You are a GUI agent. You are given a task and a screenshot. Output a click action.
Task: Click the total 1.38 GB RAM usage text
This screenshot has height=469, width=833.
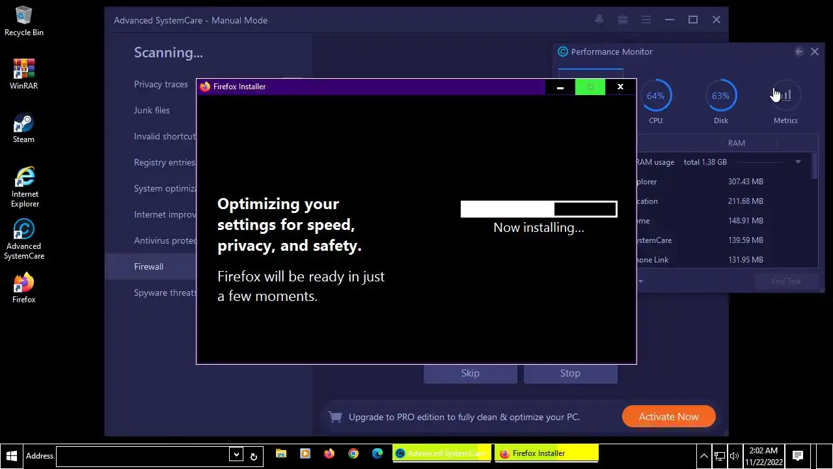[x=705, y=162]
